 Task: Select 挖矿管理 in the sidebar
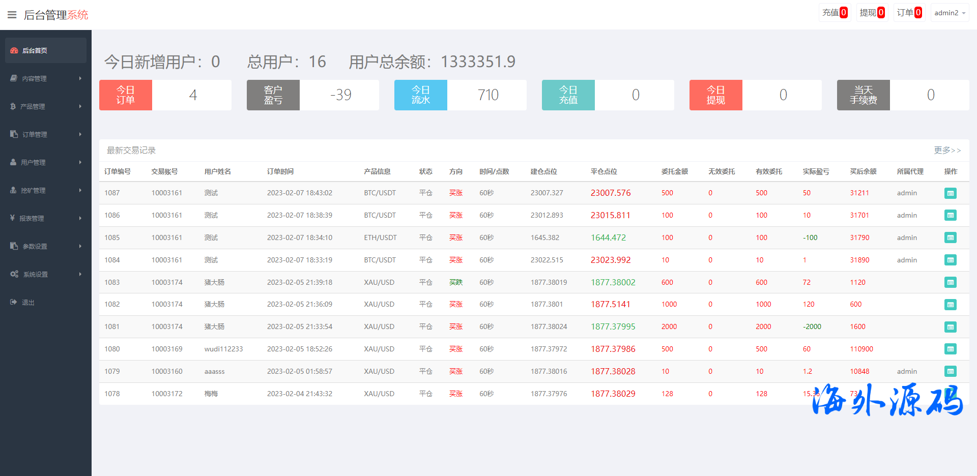click(x=33, y=190)
